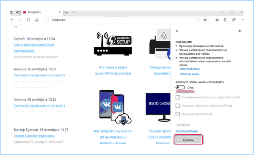This screenshot has width=254, height=155.
Task: Click the Lumpics tab favicon
Action: (x=25, y=12)
